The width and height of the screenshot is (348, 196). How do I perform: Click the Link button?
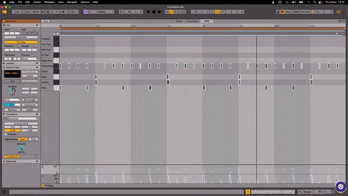coord(17,12)
